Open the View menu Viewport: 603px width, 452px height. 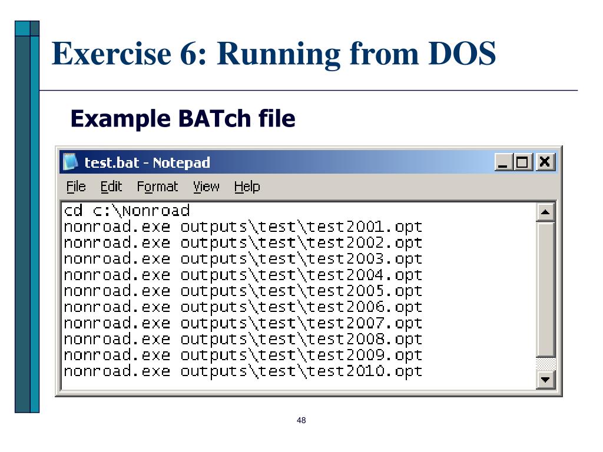click(206, 187)
